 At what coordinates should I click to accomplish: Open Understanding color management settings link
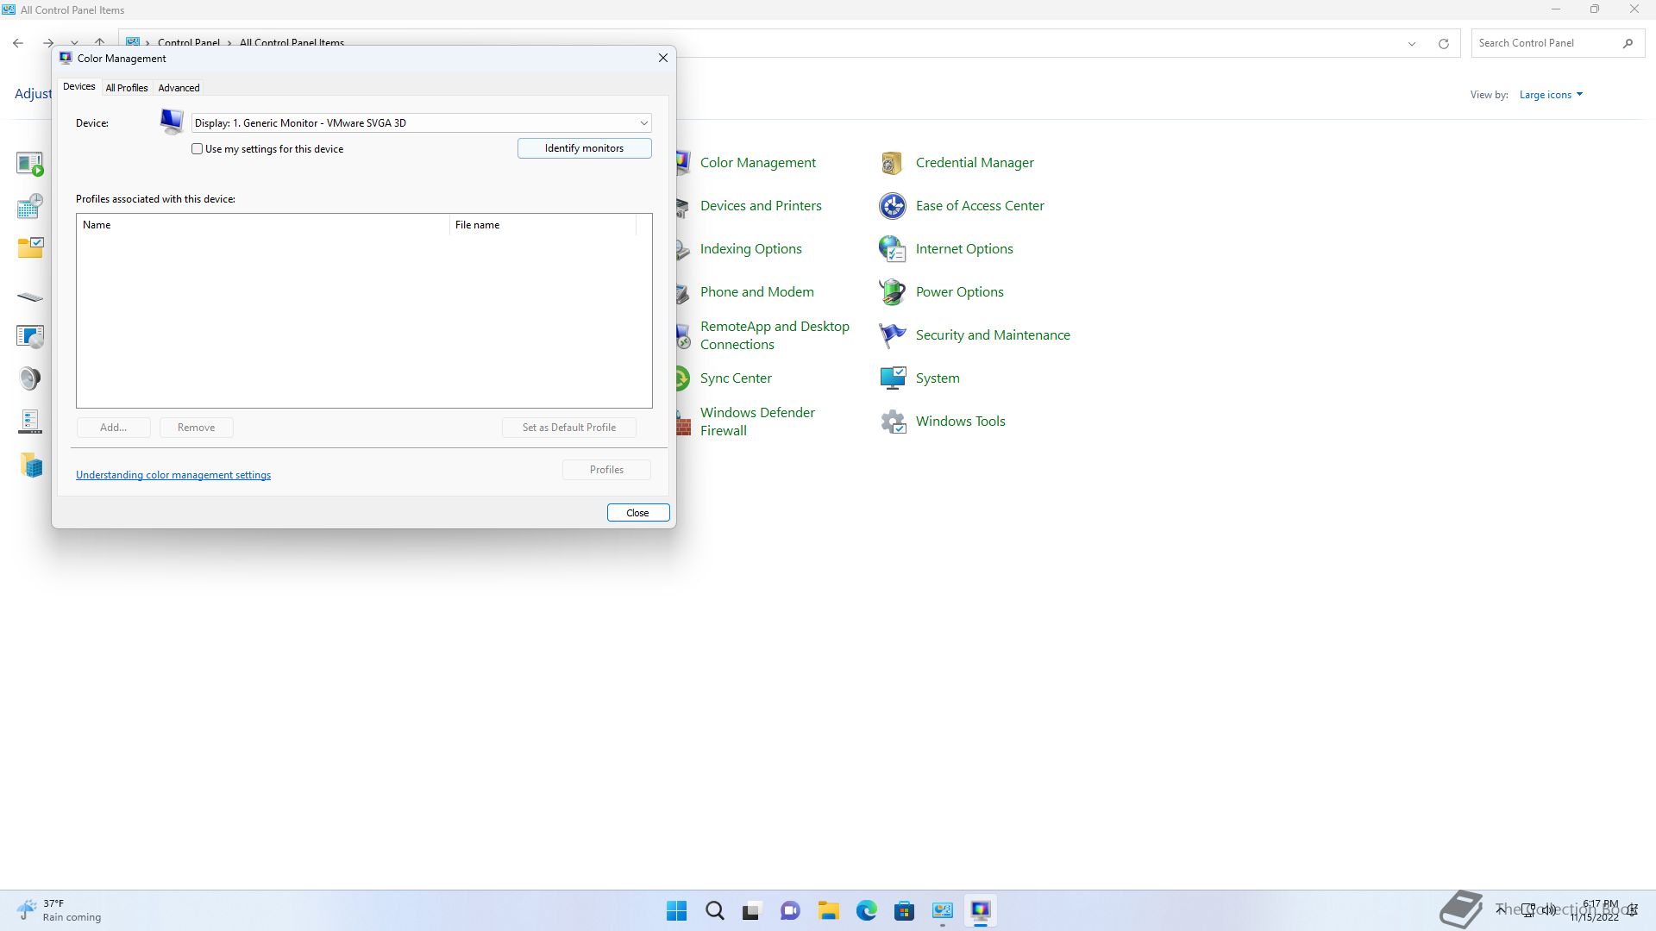(x=173, y=475)
